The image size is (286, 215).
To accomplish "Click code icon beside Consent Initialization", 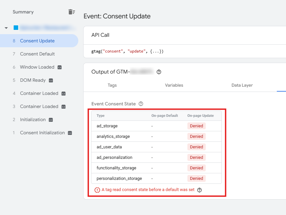I will tap(70, 133).
